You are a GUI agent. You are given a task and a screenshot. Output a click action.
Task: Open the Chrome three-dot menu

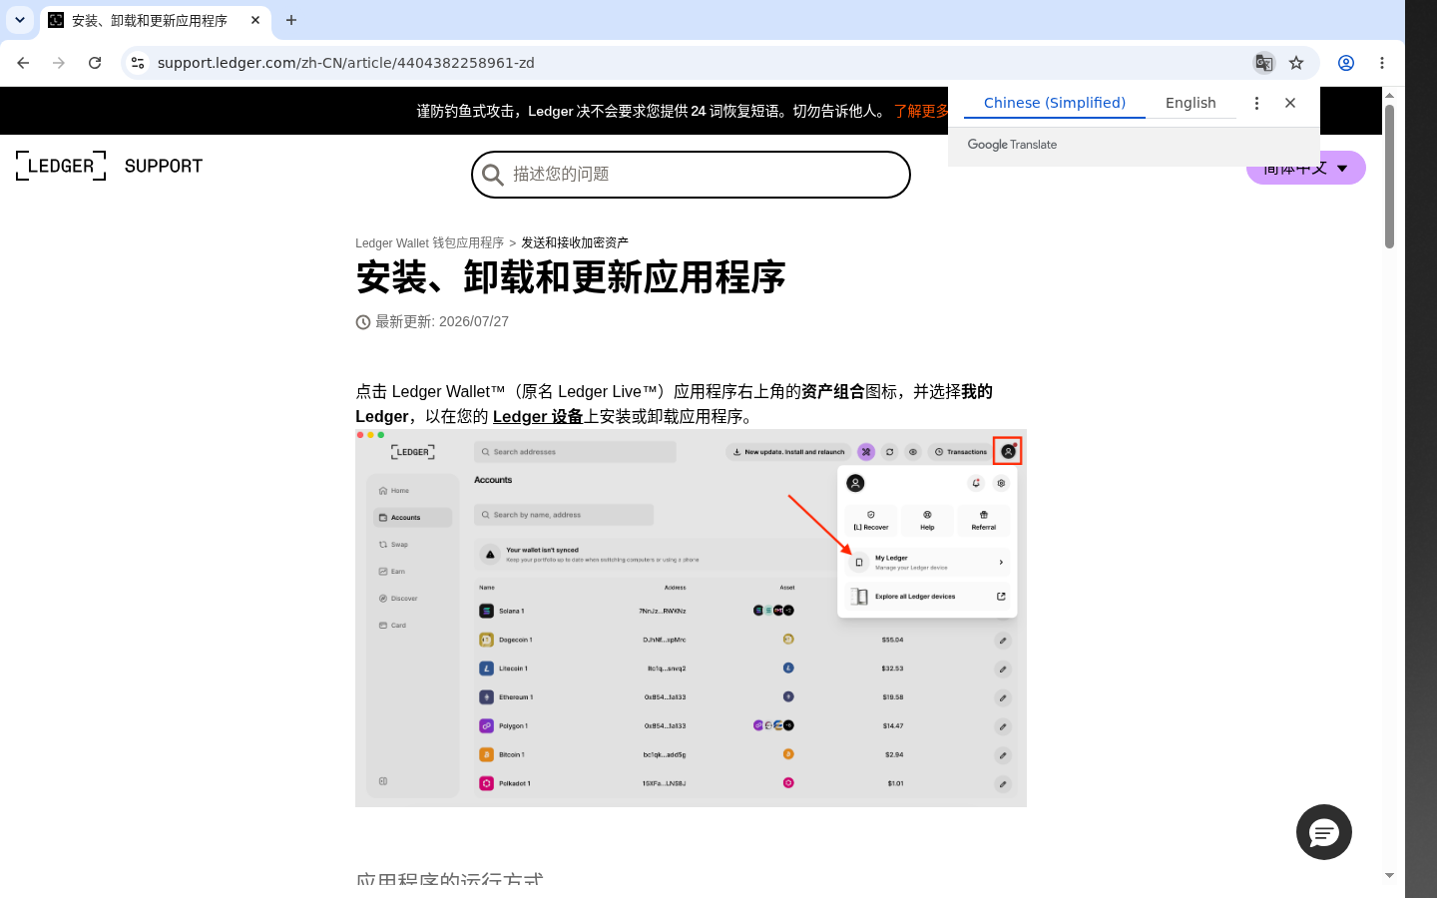[x=1382, y=63]
